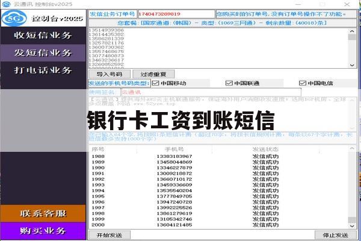Select phone number 13600730362 in list
Image resolution: width=361 pixels, height=241 pixels.
click(x=106, y=47)
